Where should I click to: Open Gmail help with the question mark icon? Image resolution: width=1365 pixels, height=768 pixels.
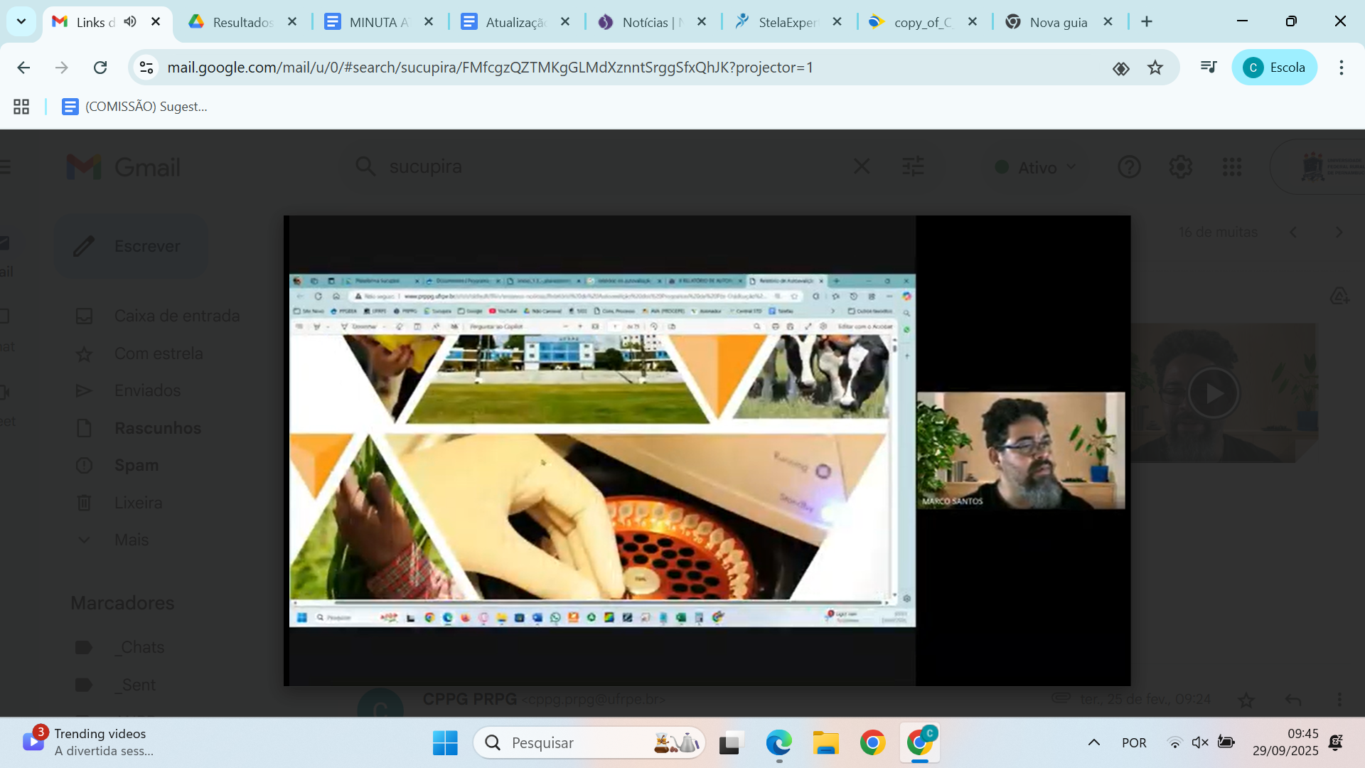pos(1129,166)
